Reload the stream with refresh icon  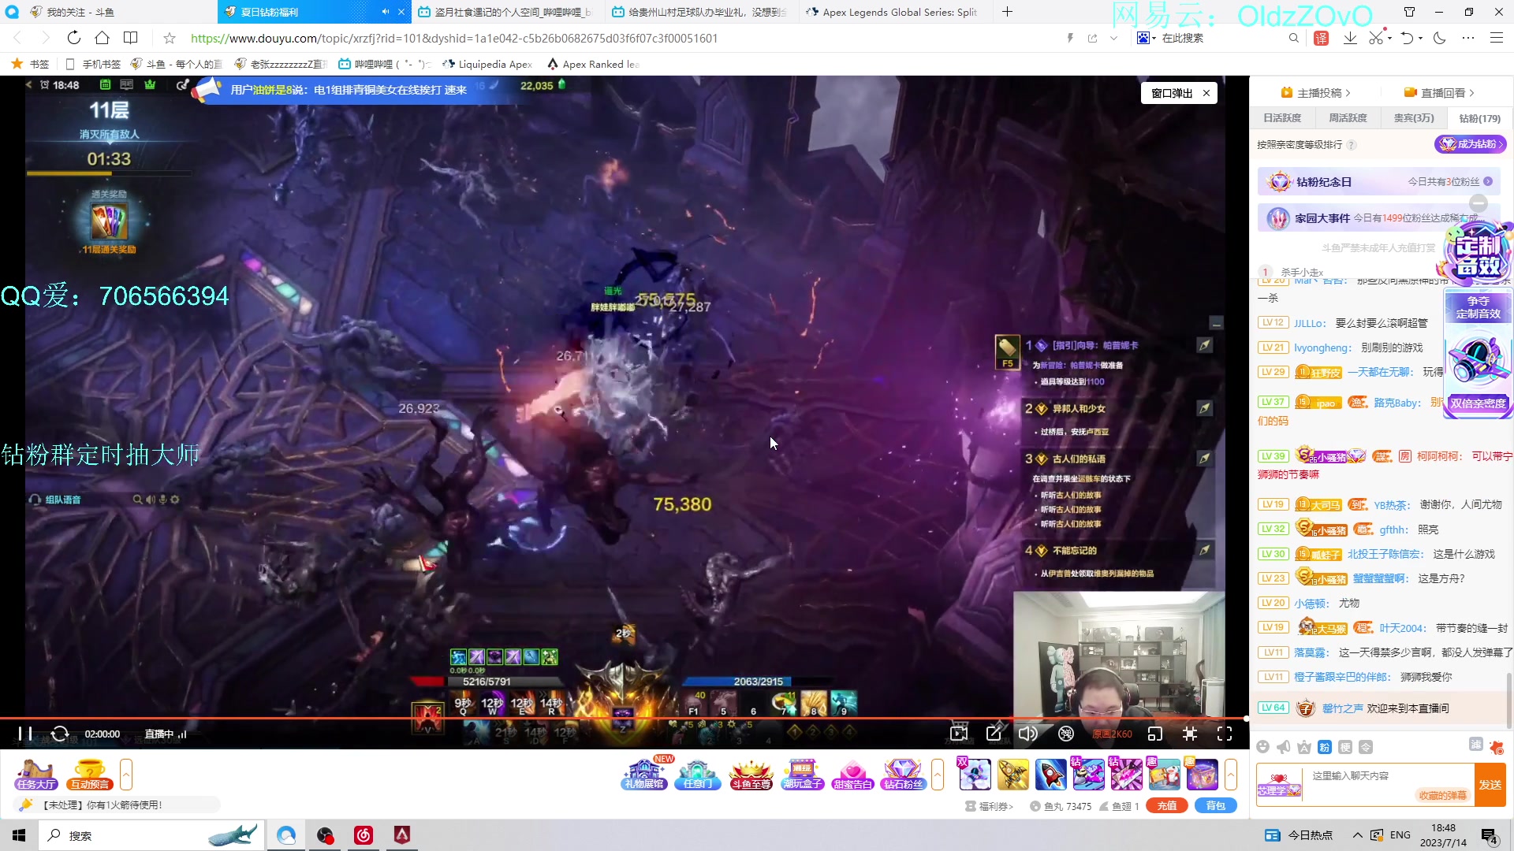[60, 734]
